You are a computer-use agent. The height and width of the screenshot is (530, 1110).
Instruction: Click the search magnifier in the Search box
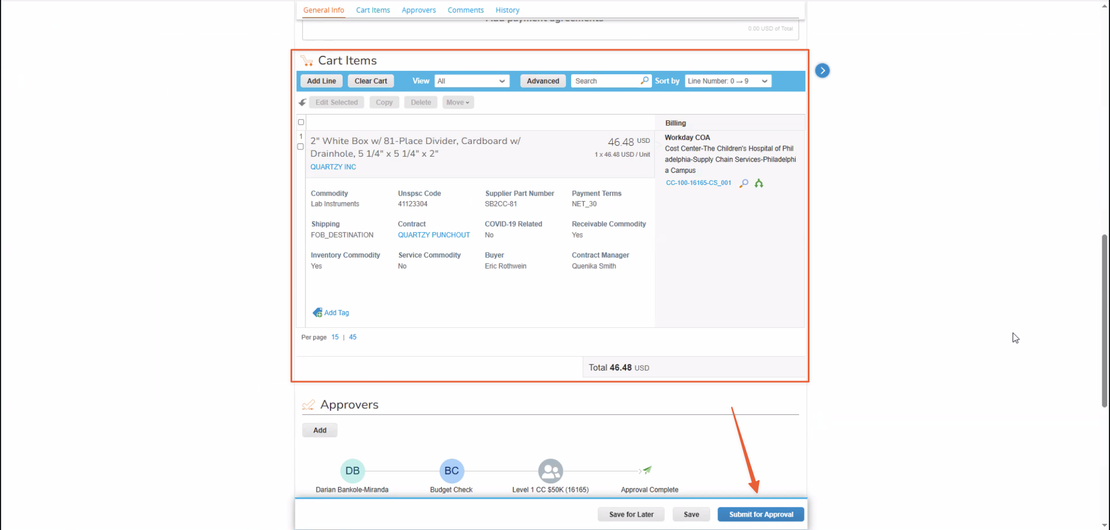tap(644, 81)
